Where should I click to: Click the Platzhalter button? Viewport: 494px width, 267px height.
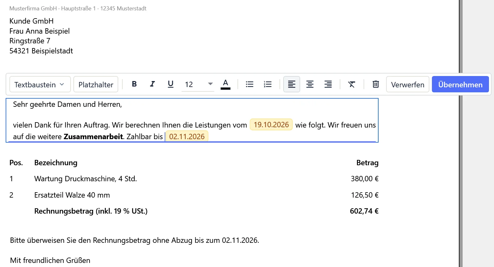click(96, 84)
